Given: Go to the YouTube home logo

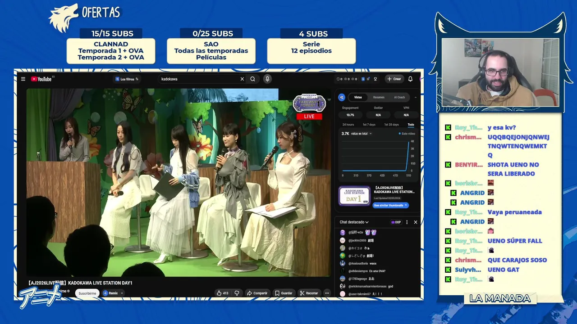Looking at the screenshot, I should pyautogui.click(x=41, y=79).
